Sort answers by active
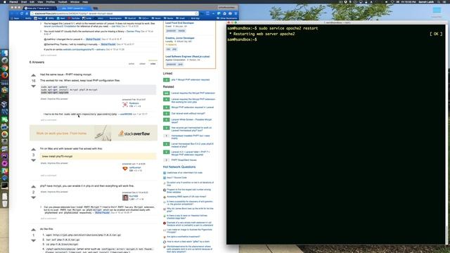The width and height of the screenshot is (450, 253). 131,64
